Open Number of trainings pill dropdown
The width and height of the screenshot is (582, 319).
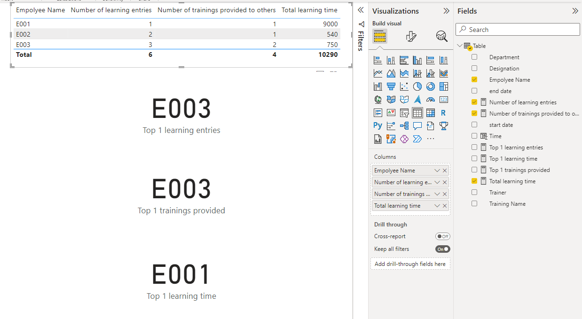click(437, 194)
